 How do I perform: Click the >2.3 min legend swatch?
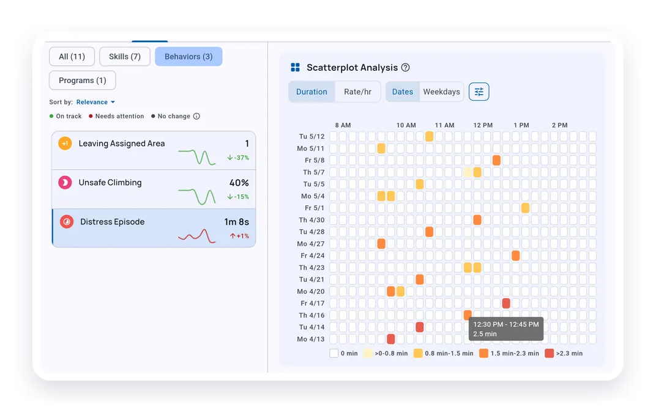550,353
